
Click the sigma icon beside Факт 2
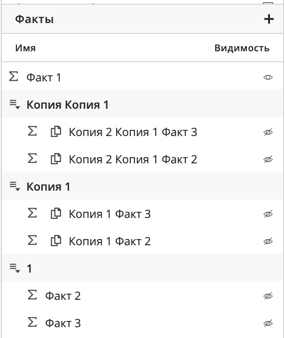coord(32,296)
